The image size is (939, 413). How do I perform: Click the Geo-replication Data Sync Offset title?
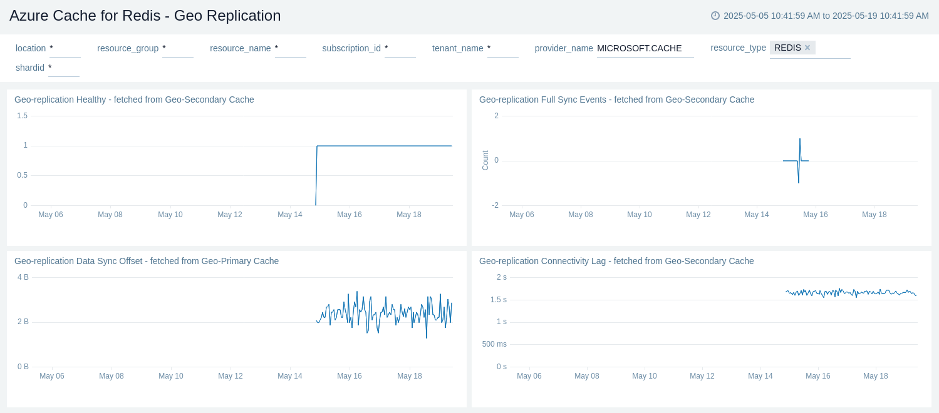(x=147, y=261)
